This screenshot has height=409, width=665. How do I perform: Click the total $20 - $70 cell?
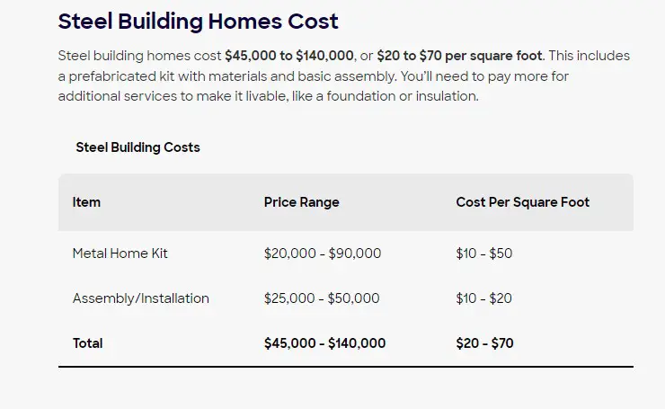(x=484, y=342)
